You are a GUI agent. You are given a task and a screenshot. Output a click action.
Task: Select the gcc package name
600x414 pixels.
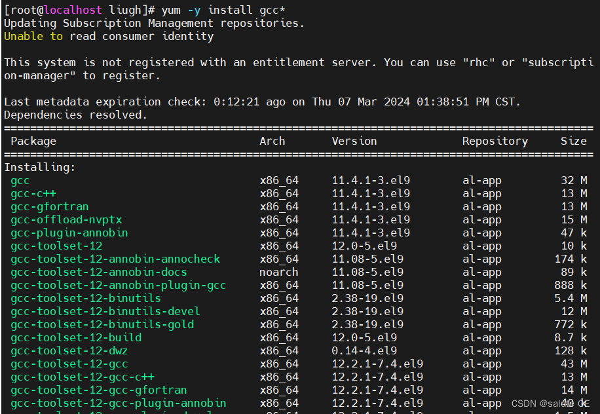point(18,180)
